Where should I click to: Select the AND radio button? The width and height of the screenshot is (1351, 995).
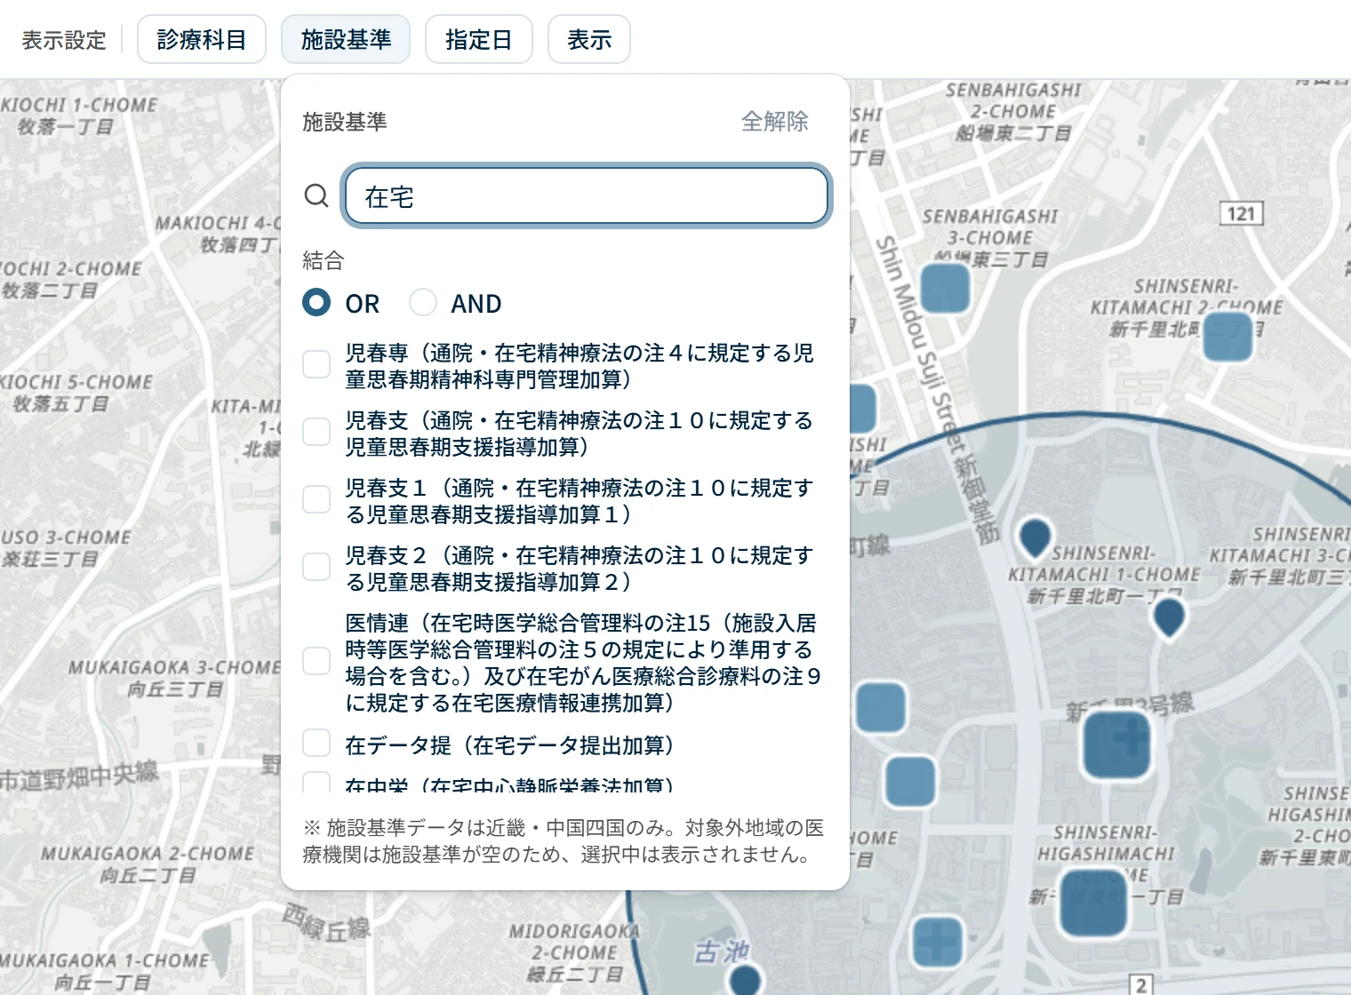423,303
